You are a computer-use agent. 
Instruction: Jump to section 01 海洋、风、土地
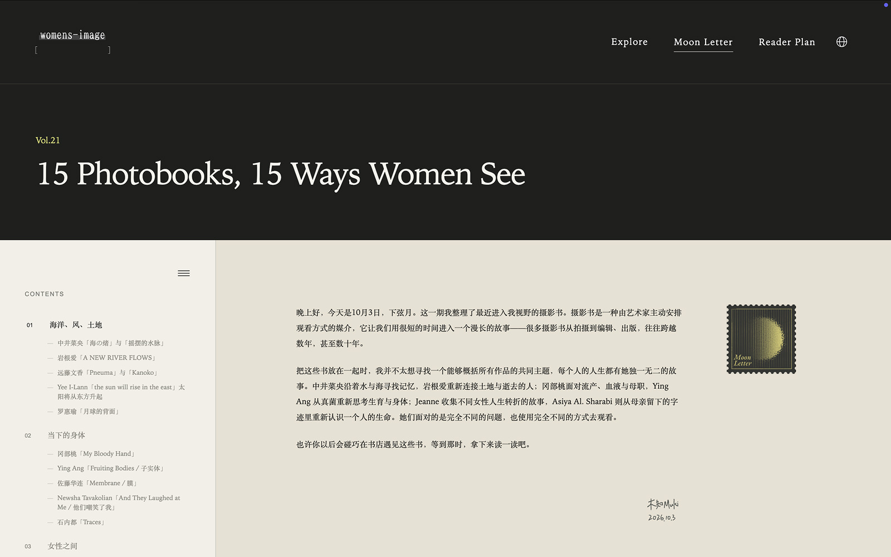(x=76, y=325)
